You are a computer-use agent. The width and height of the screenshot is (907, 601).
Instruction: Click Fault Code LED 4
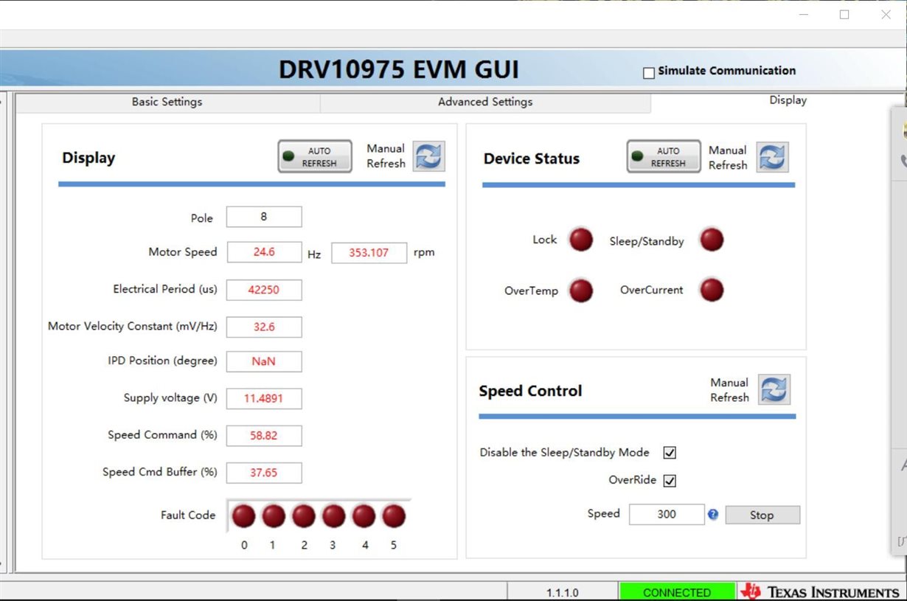pyautogui.click(x=364, y=516)
